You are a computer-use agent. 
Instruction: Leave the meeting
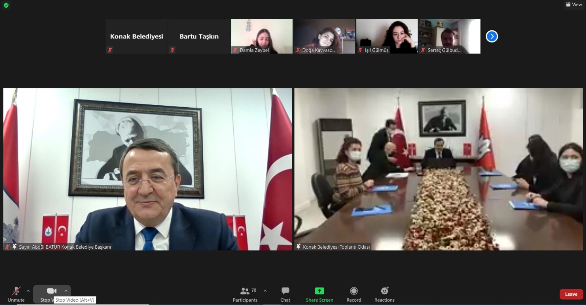tap(571, 294)
